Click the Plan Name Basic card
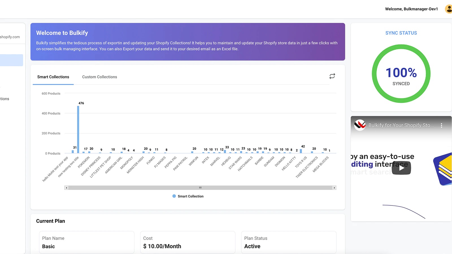The image size is (452, 254). tap(86, 242)
